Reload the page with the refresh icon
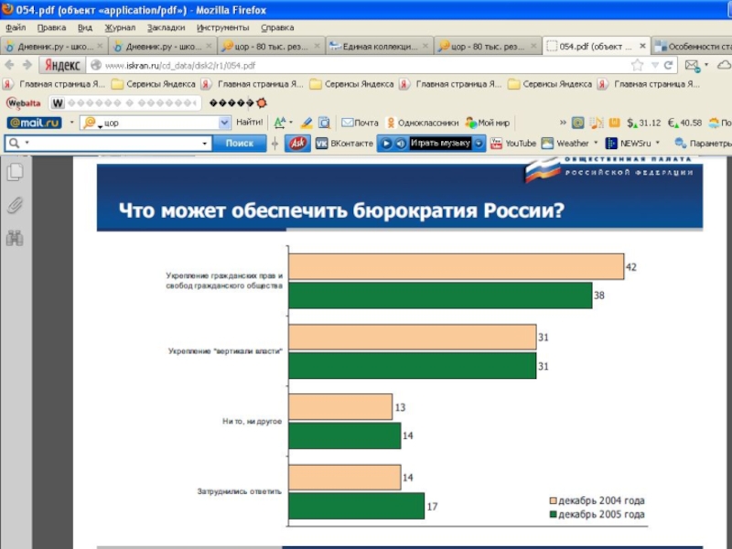This screenshot has height=549, width=732. [x=669, y=65]
